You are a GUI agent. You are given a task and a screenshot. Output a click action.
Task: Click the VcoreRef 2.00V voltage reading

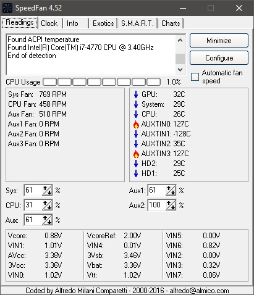(114, 236)
